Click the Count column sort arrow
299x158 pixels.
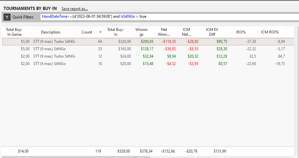tap(100, 32)
